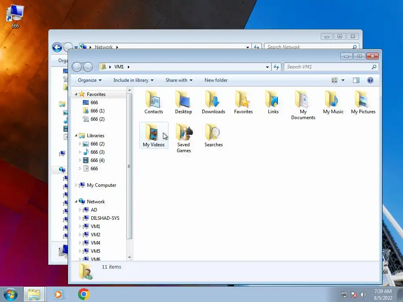This screenshot has height=302, width=403.
Task: Create a New folder
Action: (x=216, y=80)
